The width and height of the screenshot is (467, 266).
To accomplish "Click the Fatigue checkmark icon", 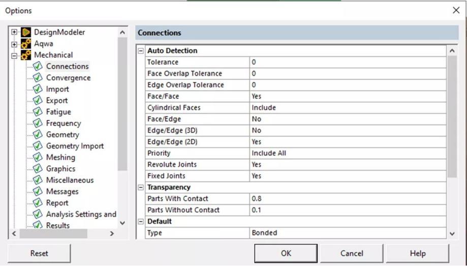I will 38,111.
